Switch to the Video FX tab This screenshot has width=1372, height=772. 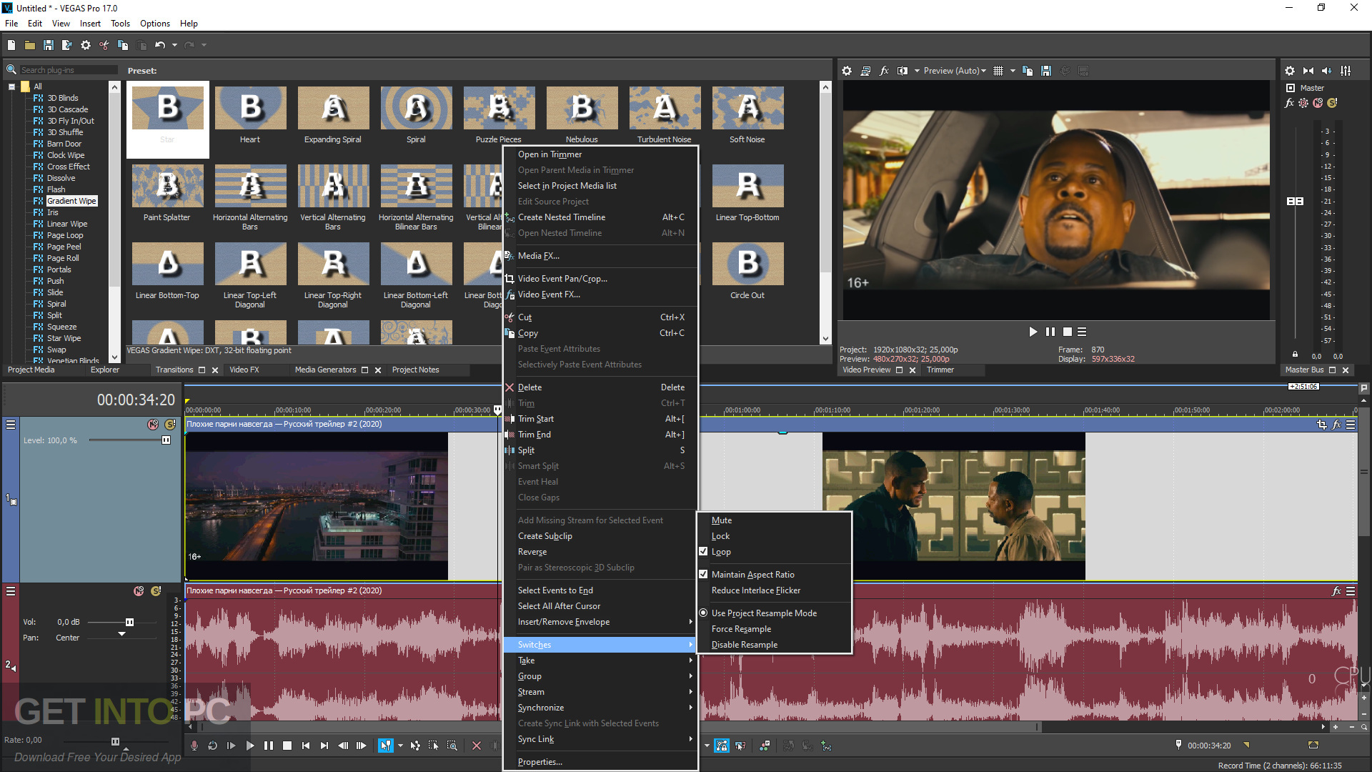point(244,370)
